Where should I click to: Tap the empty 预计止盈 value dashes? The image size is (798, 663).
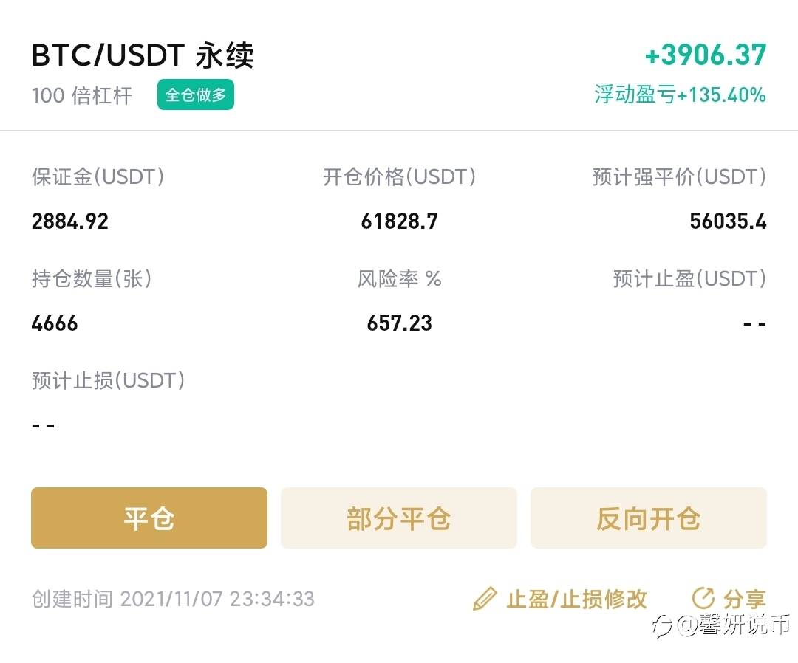754,323
